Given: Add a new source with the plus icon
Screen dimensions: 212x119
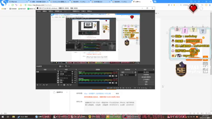Looking at the screenshot, I should [58, 85].
